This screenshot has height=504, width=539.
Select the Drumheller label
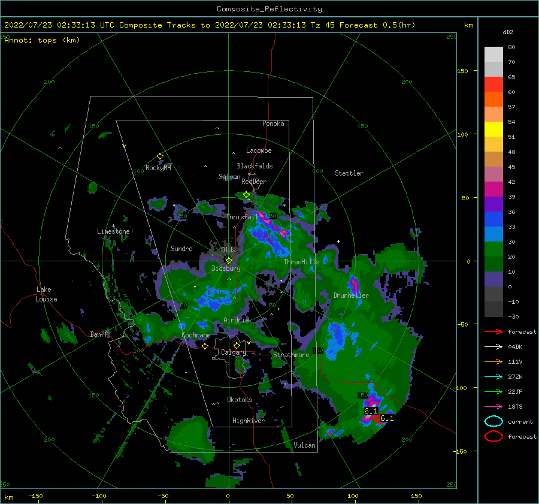tap(351, 295)
